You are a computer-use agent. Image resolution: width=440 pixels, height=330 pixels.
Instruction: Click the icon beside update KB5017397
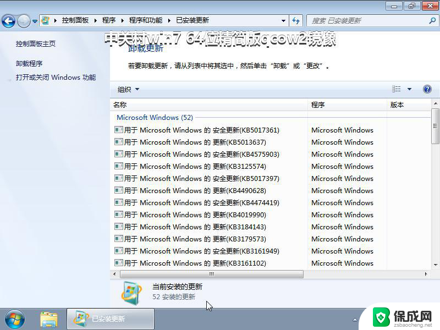click(119, 178)
